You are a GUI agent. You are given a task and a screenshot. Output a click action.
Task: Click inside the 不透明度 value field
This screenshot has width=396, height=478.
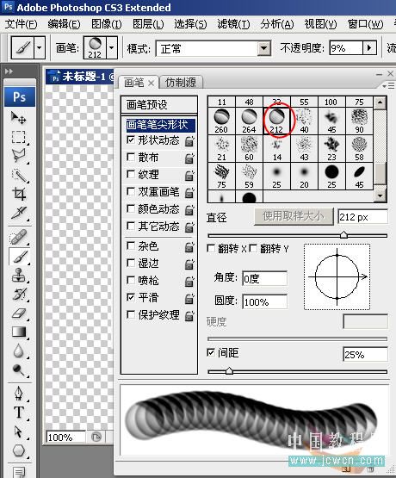pyautogui.click(x=346, y=48)
